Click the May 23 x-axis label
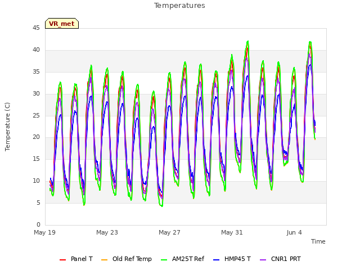 107,232
